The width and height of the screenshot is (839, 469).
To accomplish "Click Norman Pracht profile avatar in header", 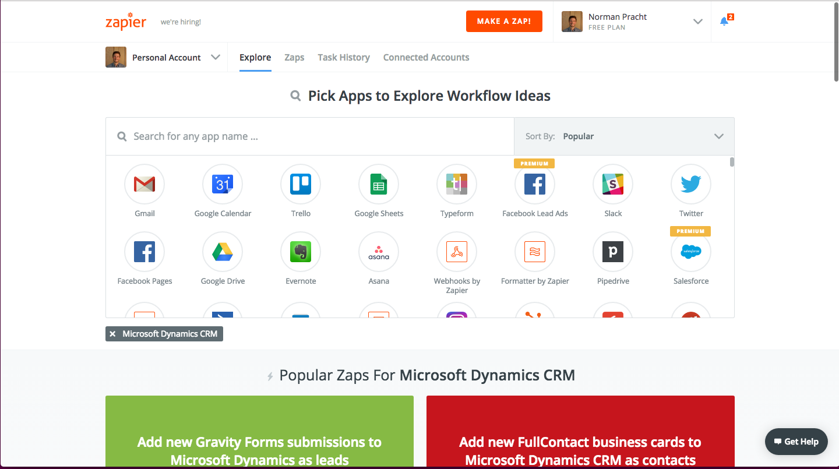I will coord(572,22).
